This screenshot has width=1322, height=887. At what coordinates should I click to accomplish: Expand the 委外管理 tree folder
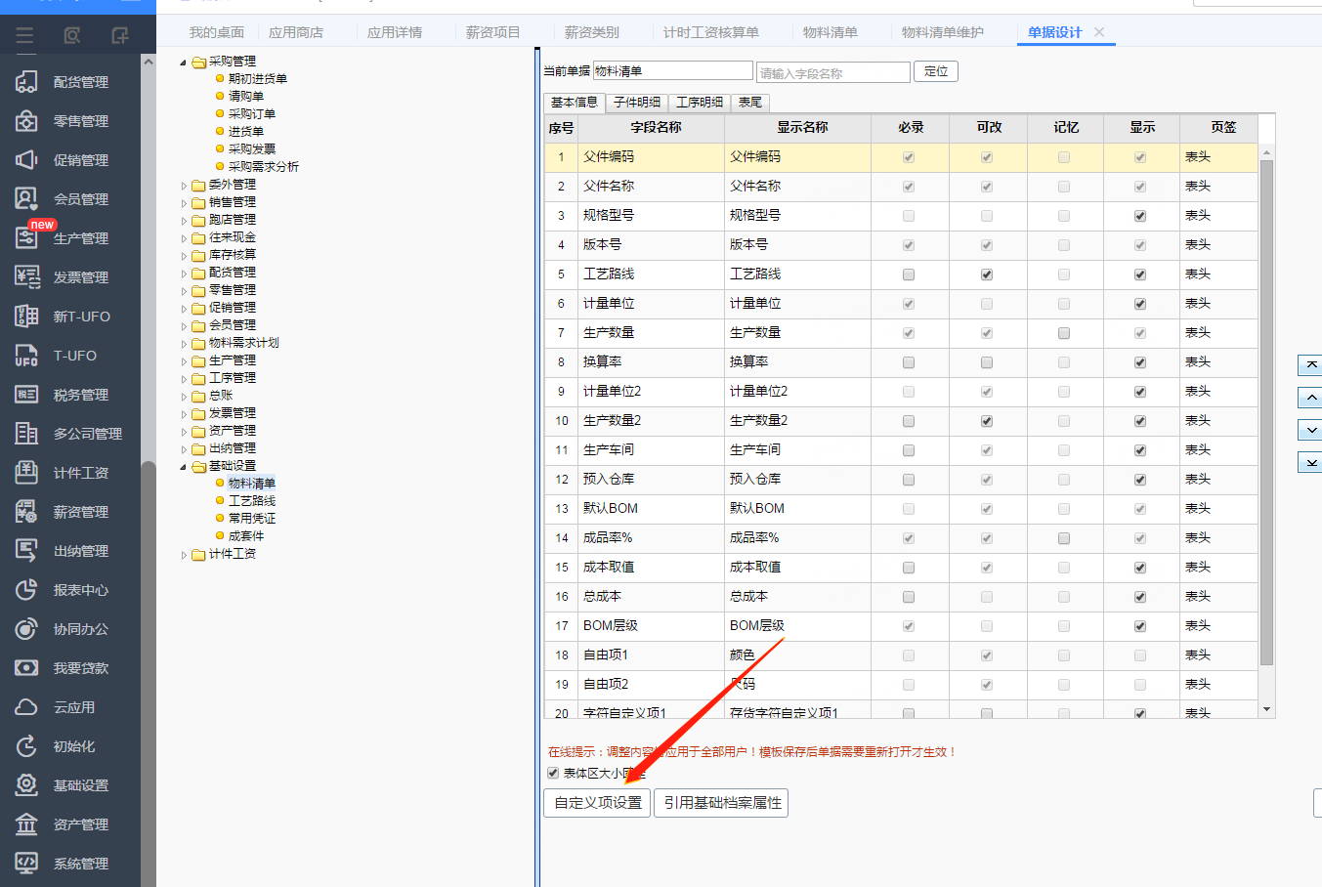click(x=183, y=185)
